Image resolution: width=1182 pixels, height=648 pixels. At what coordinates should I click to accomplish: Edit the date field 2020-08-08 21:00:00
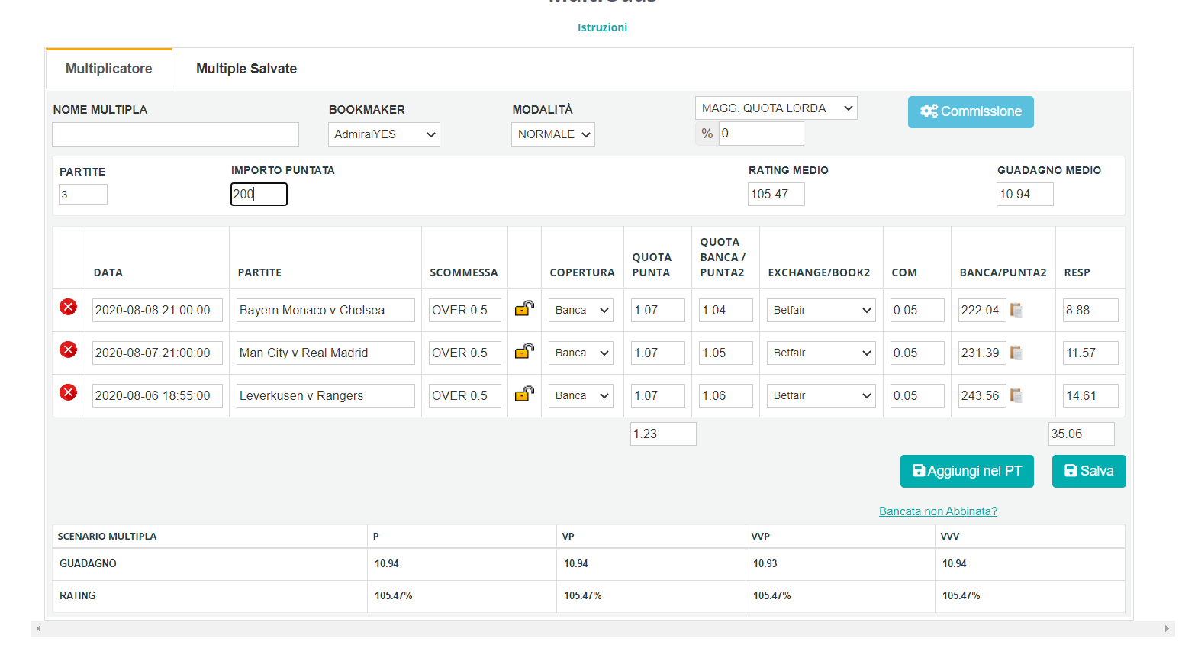157,310
